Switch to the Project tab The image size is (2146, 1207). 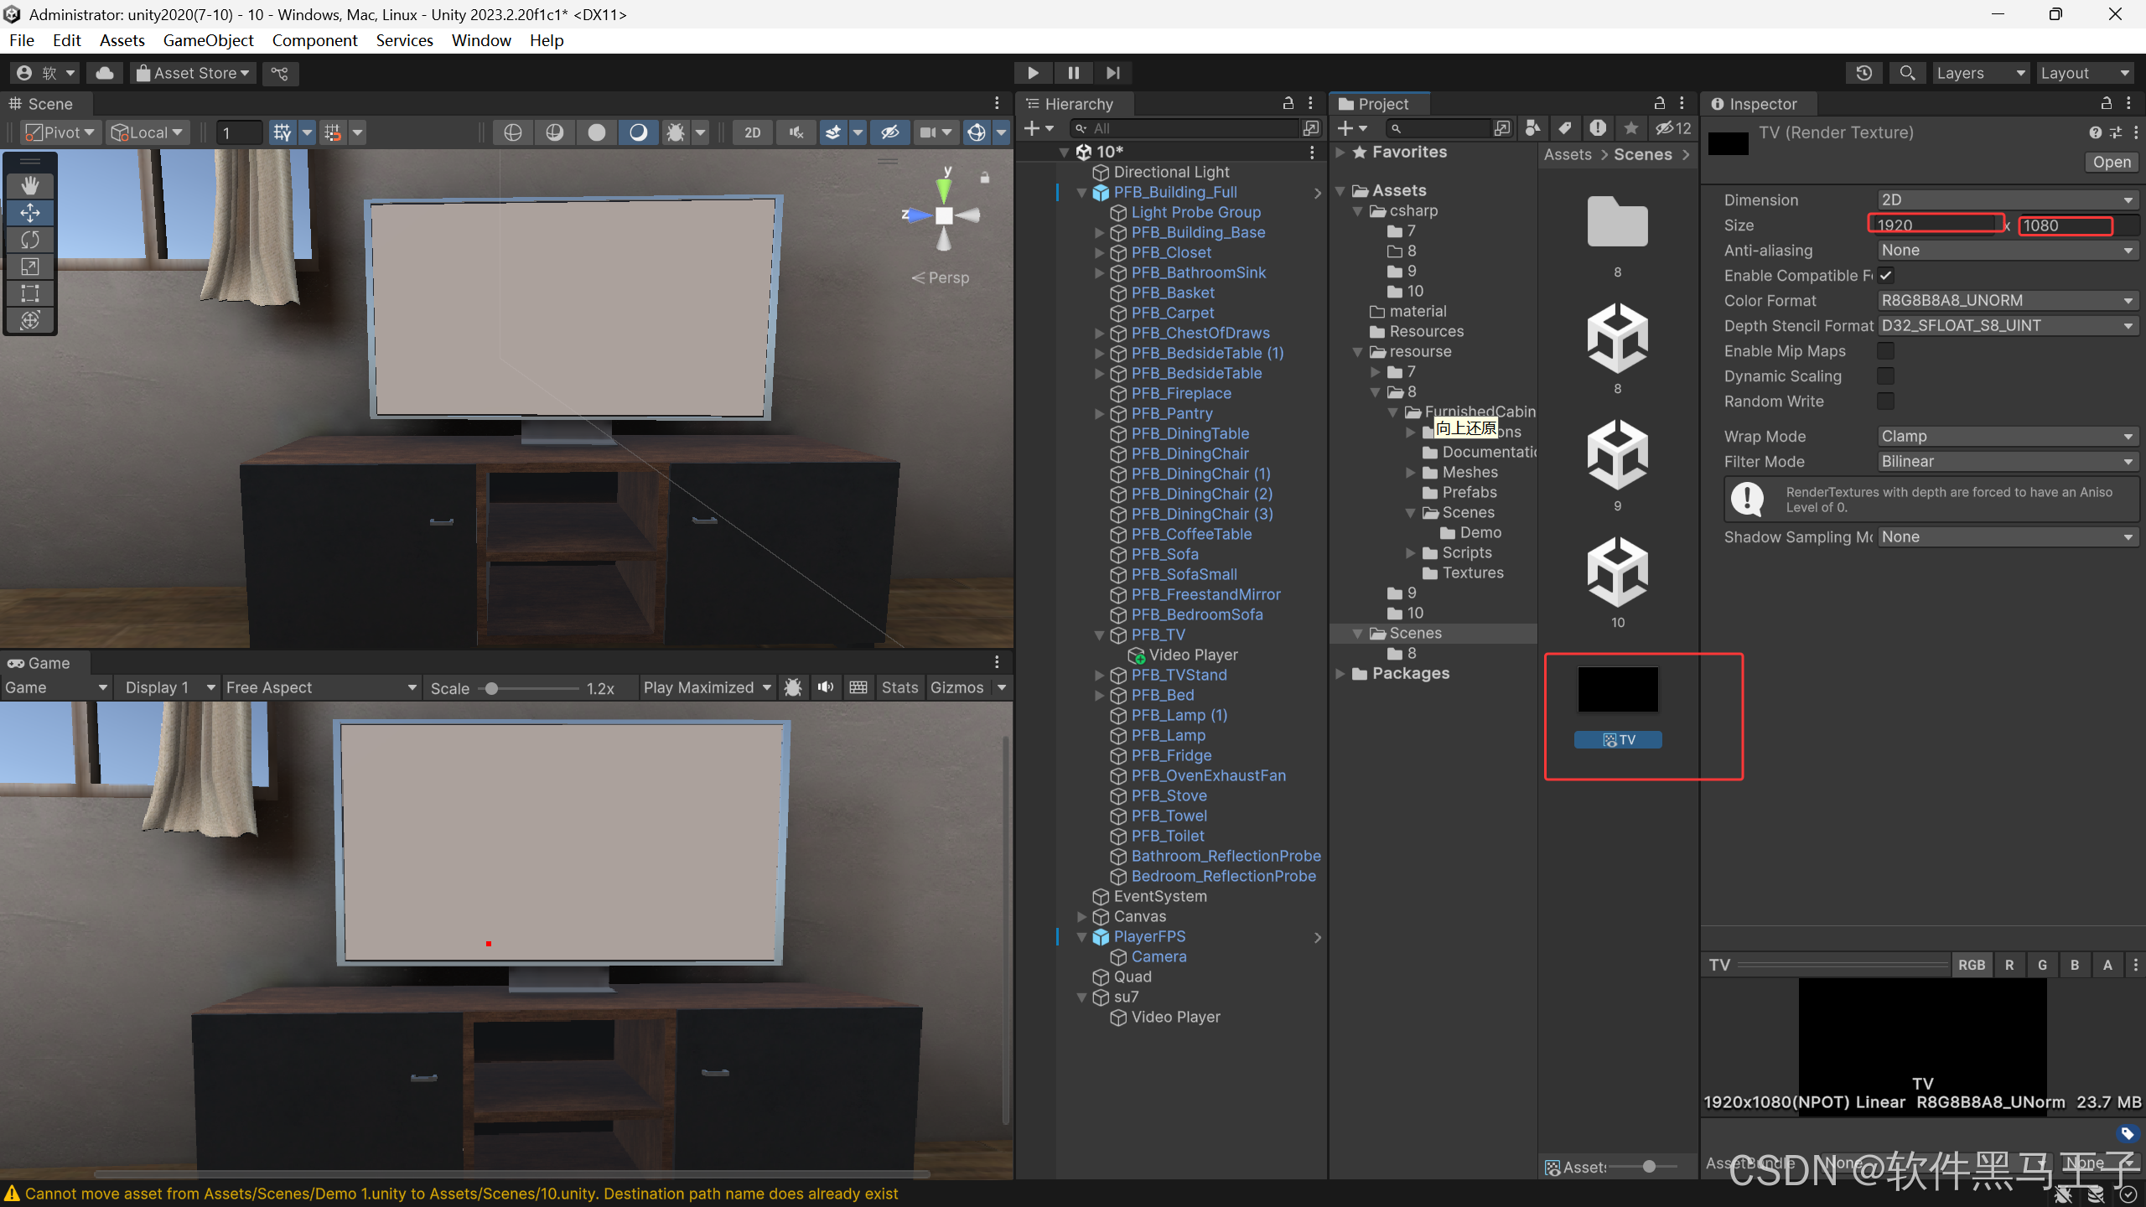(x=1381, y=104)
